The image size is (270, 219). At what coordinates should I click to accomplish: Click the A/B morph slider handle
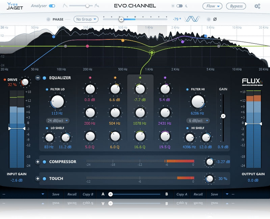110,194
